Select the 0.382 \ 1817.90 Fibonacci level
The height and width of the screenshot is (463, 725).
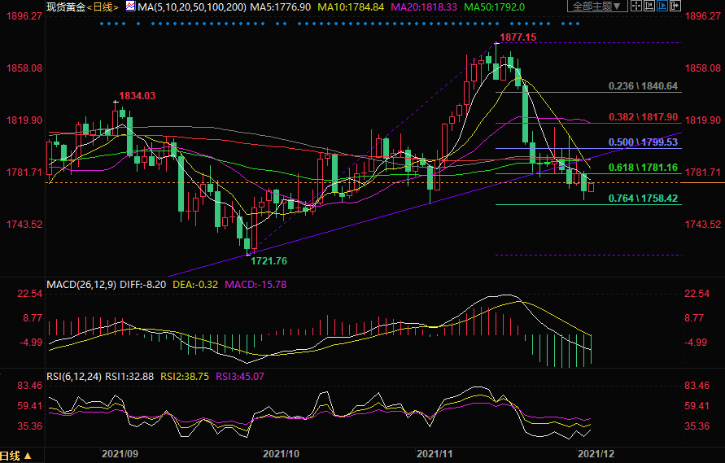coord(643,116)
